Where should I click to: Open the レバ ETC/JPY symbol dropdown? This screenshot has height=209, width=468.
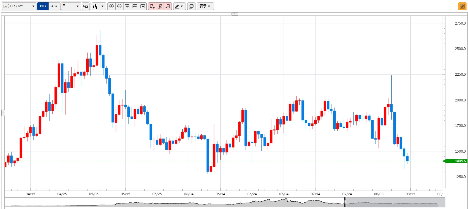click(19, 6)
